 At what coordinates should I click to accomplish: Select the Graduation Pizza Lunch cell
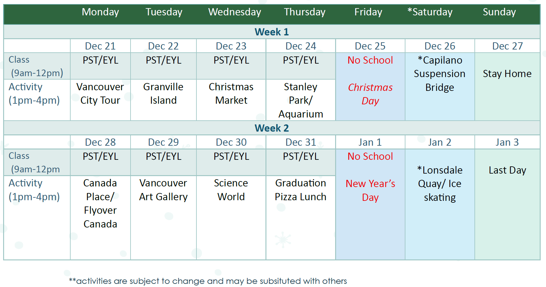point(301,217)
